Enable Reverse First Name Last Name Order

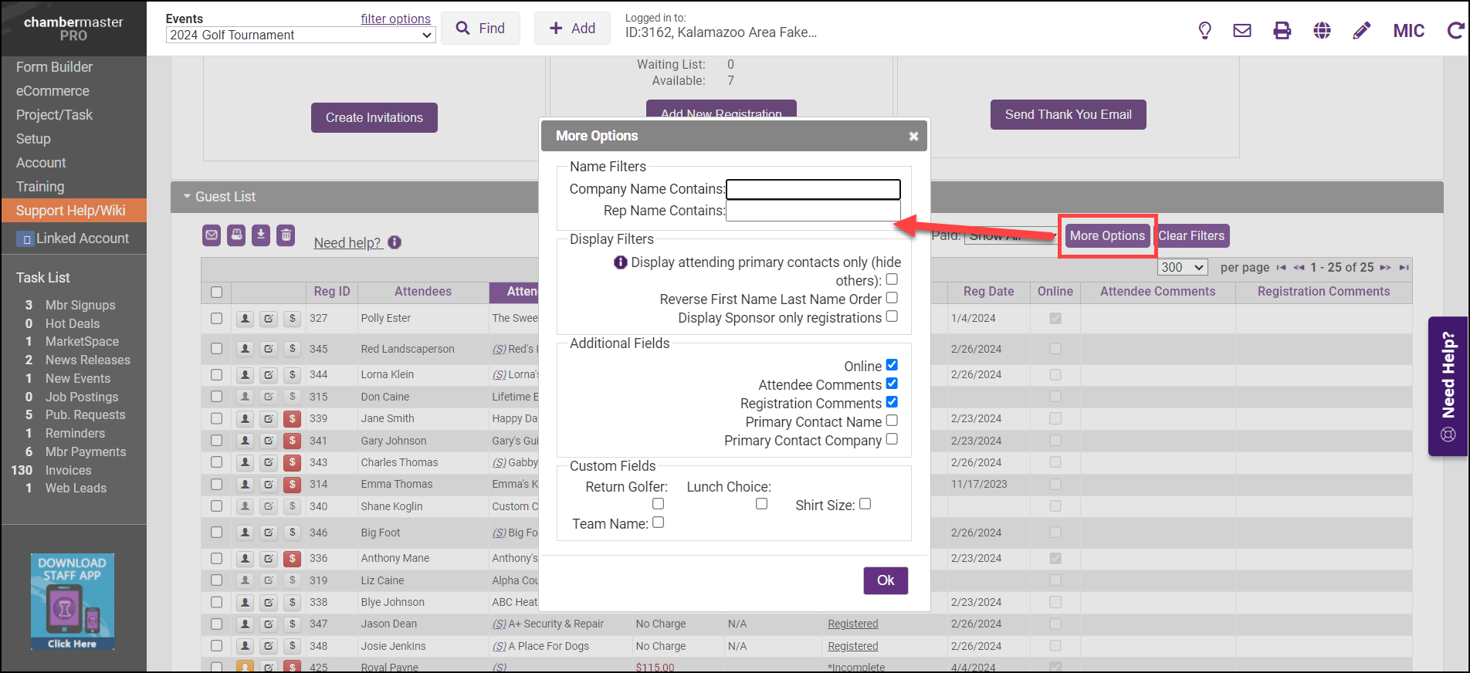tap(892, 298)
